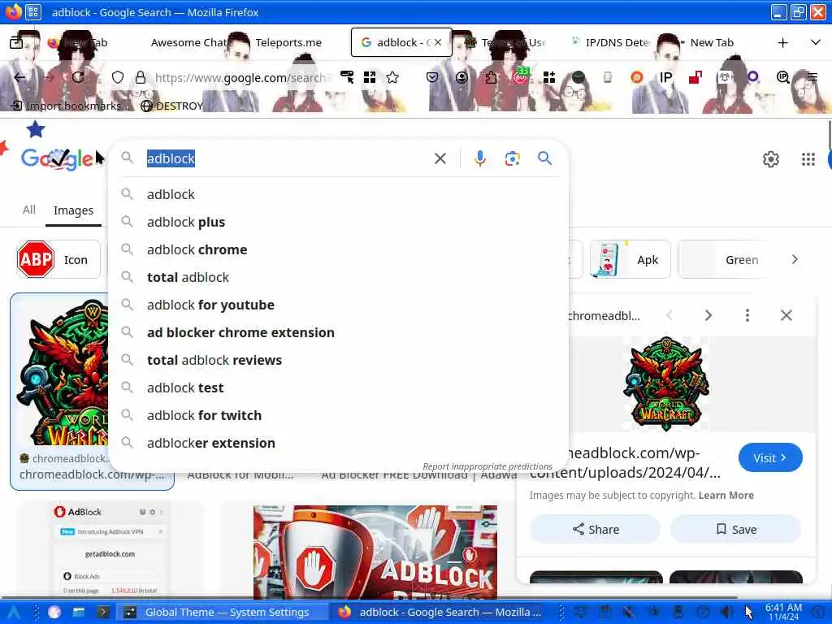Open more options in image preview panel
Viewport: 832px width, 624px height.
click(747, 315)
